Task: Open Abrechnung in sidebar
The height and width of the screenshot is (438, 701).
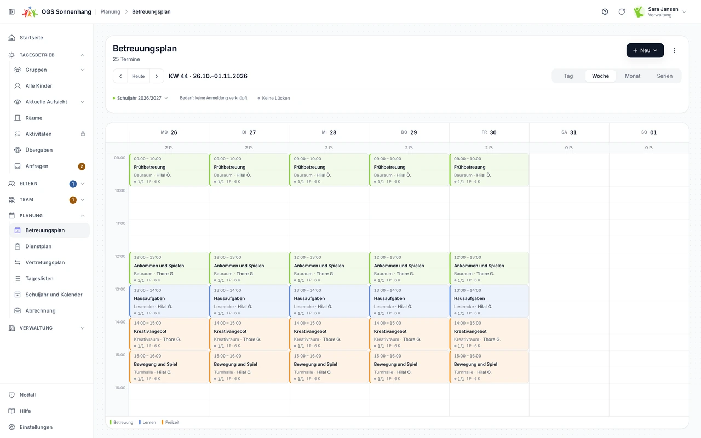Action: [49, 310]
